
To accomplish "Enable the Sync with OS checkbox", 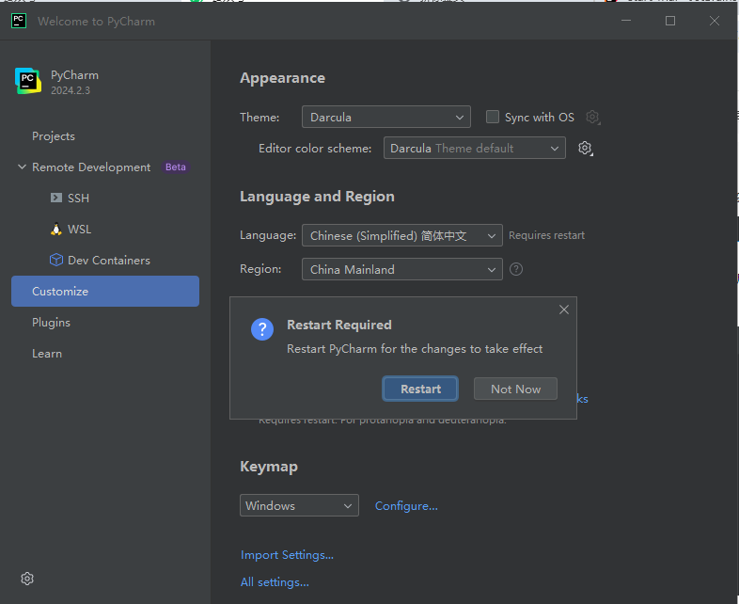I will (492, 117).
